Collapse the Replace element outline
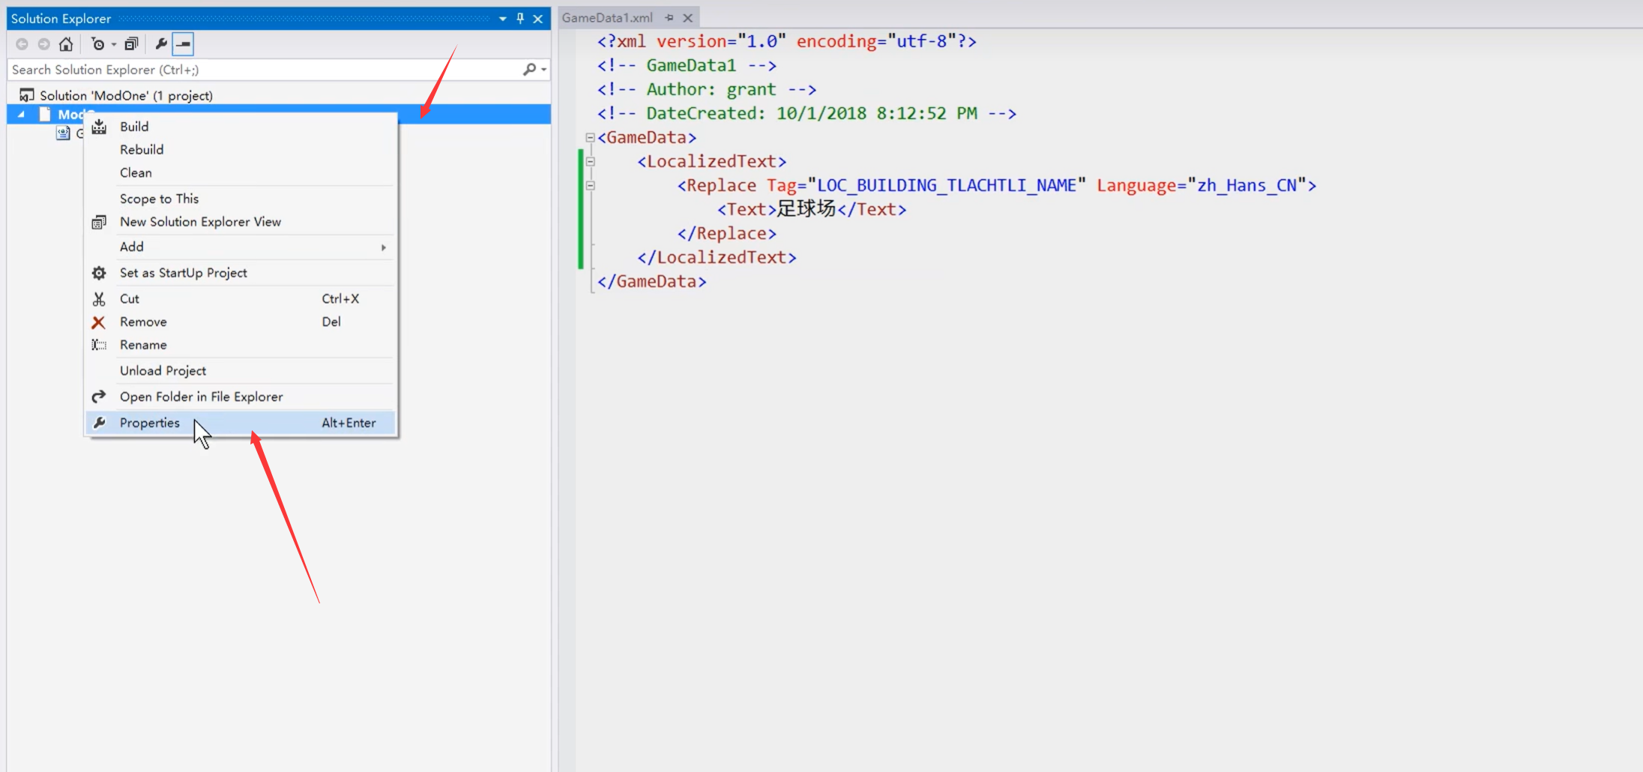 [590, 186]
